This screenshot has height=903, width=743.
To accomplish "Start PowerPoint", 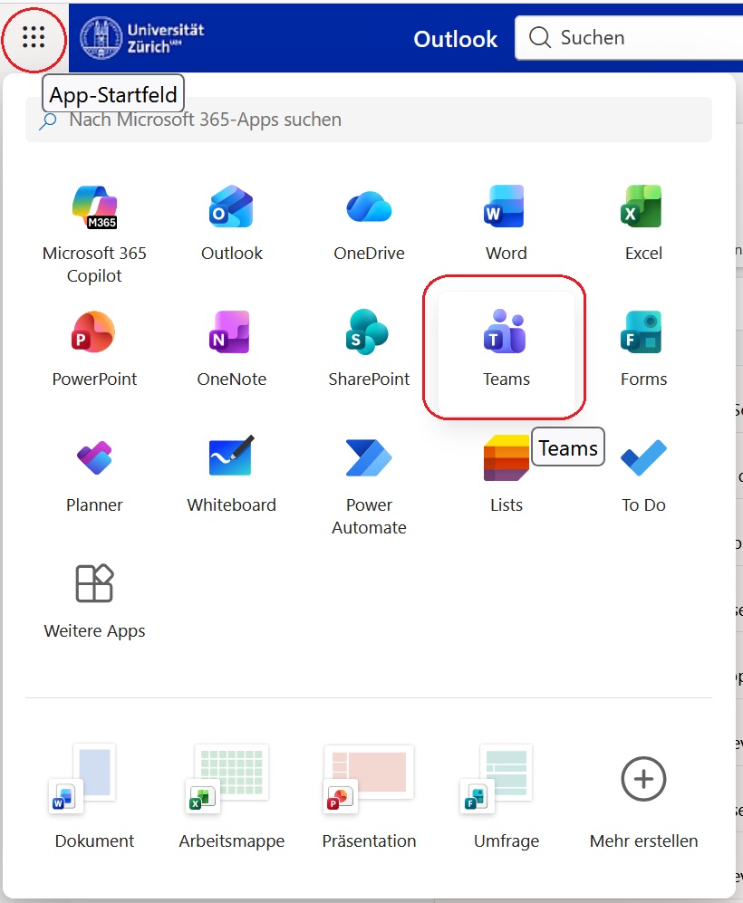I will pos(94,344).
